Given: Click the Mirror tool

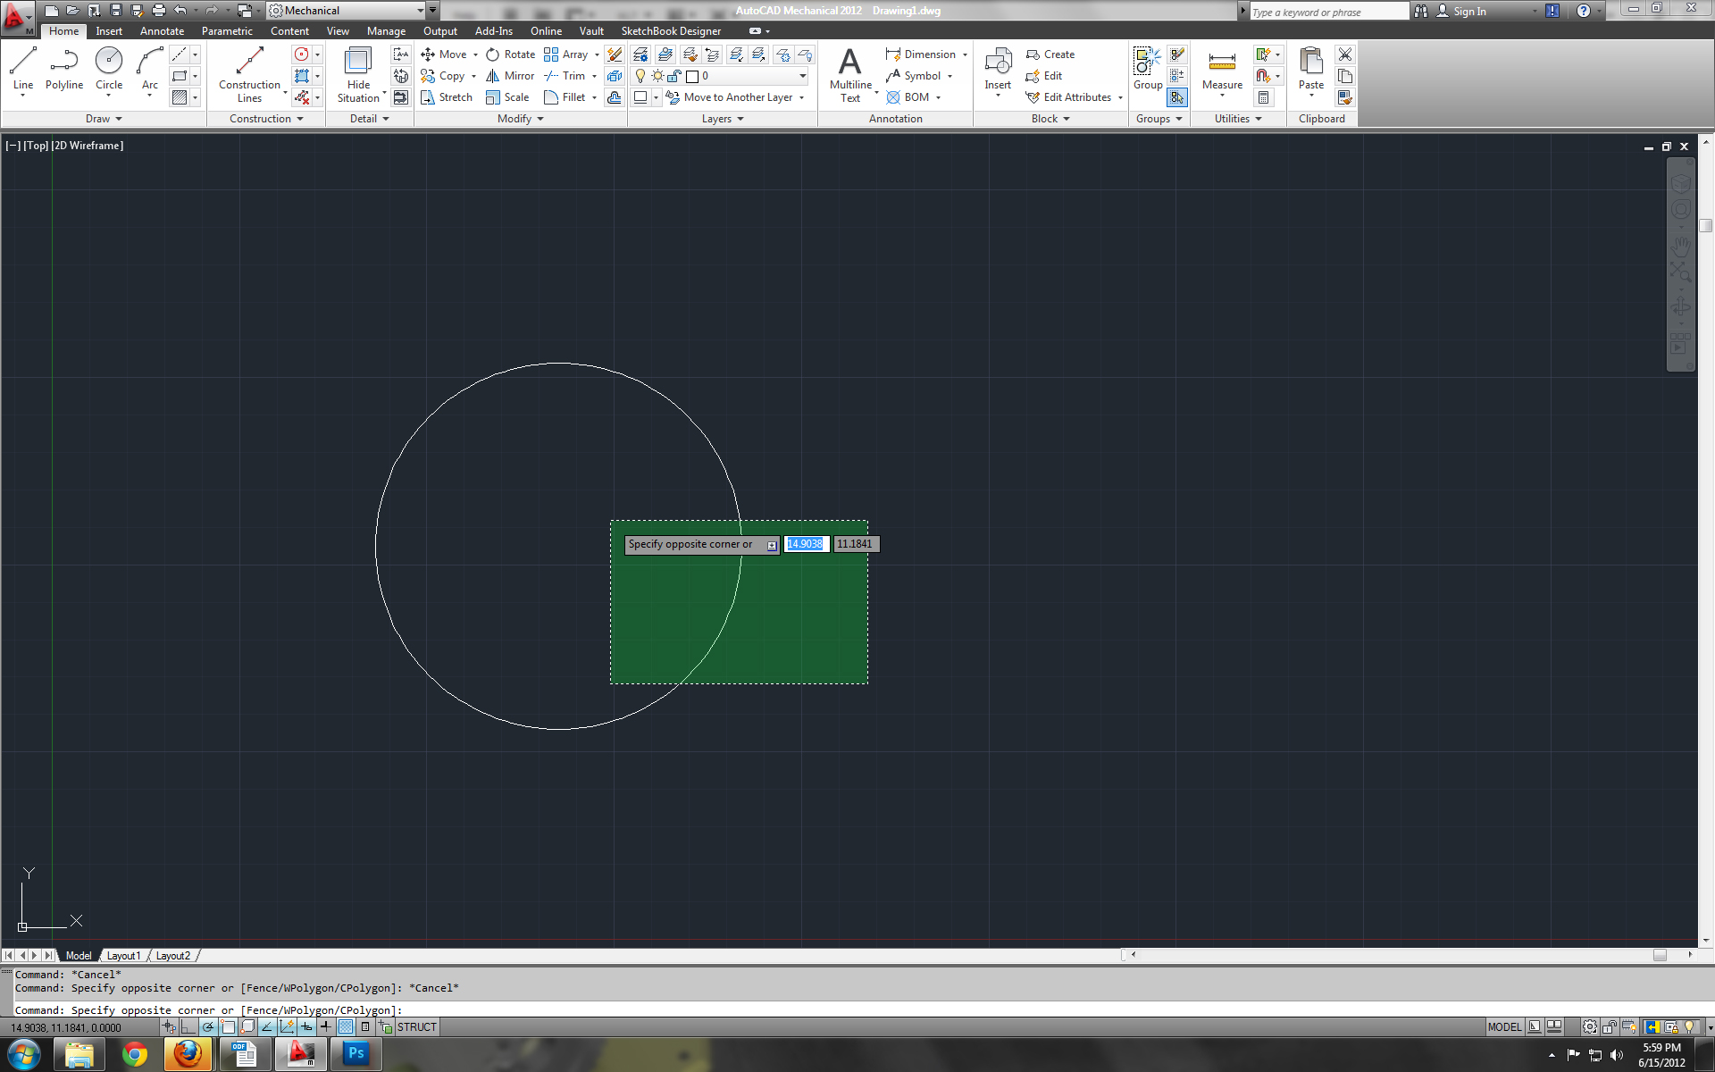Looking at the screenshot, I should click(x=510, y=76).
